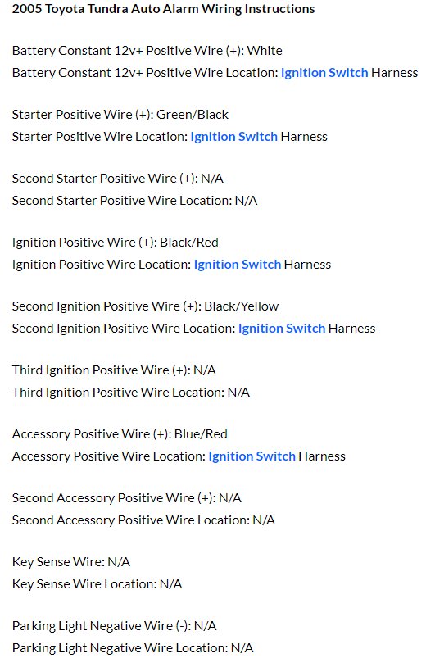Click the Second Accessory Positive Wire (+) line
This screenshot has height=658, width=426.
[x=126, y=498]
